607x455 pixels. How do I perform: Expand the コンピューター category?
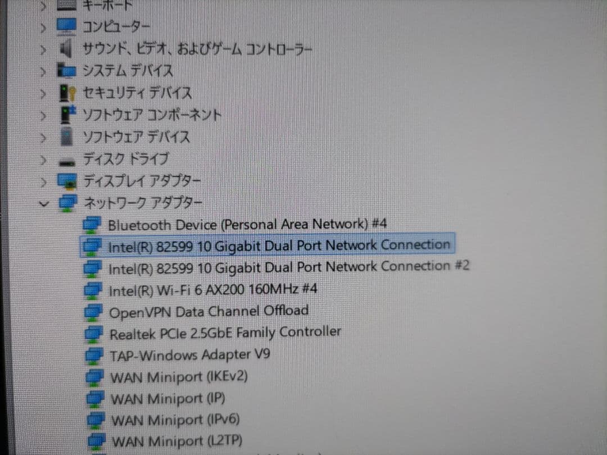tap(43, 28)
